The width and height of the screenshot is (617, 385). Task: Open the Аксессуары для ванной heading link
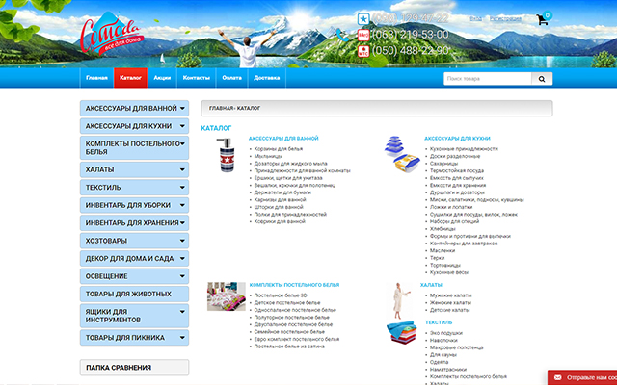coord(283,139)
